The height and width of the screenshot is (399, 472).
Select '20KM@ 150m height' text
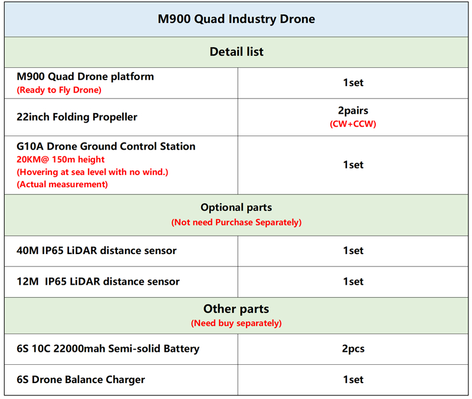(61, 159)
